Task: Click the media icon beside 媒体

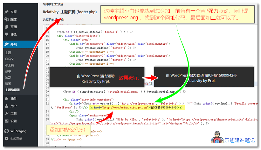Action: pos(6,19)
